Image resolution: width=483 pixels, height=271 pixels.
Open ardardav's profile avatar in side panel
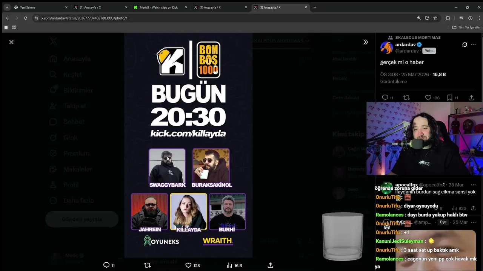click(386, 48)
